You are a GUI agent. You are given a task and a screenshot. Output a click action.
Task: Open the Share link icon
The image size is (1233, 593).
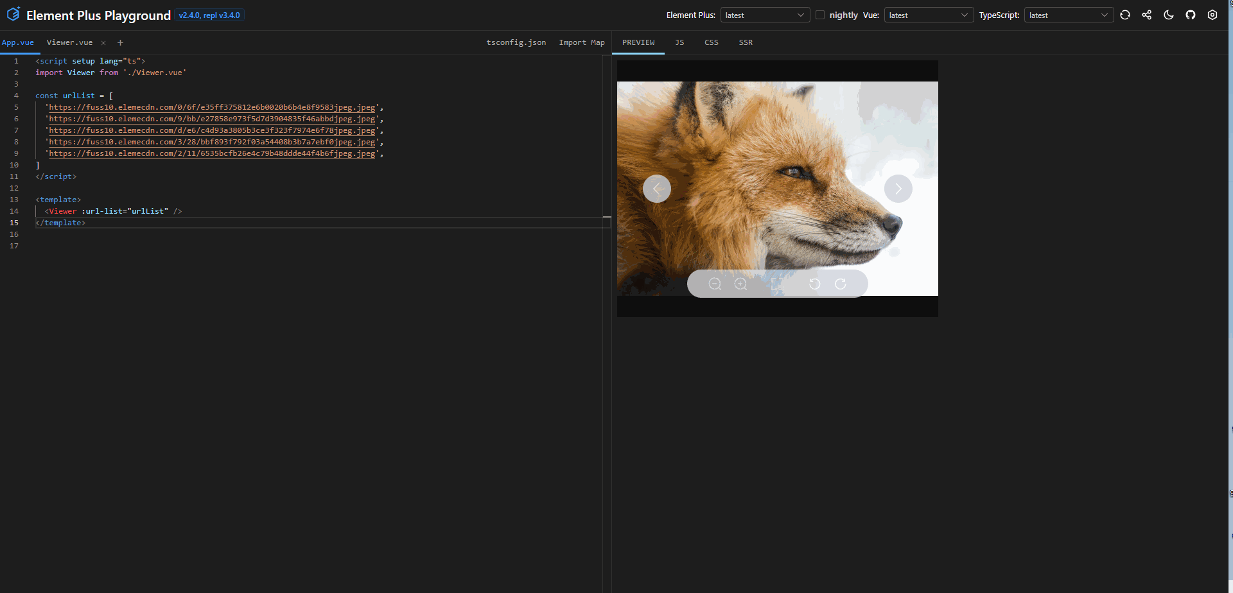tap(1147, 15)
